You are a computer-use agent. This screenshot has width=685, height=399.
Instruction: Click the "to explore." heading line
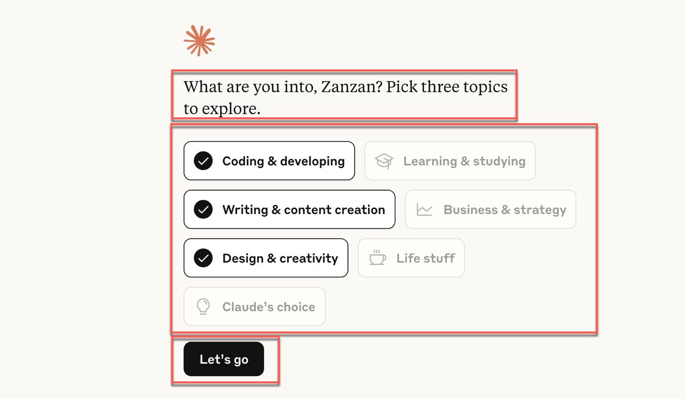point(222,109)
